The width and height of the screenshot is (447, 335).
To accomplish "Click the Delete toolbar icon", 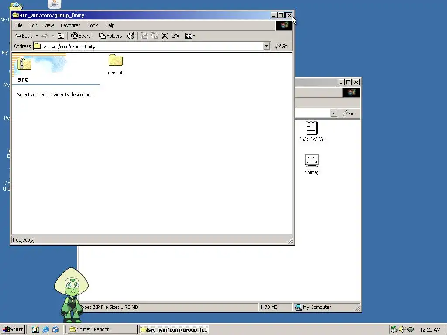I will (165, 36).
